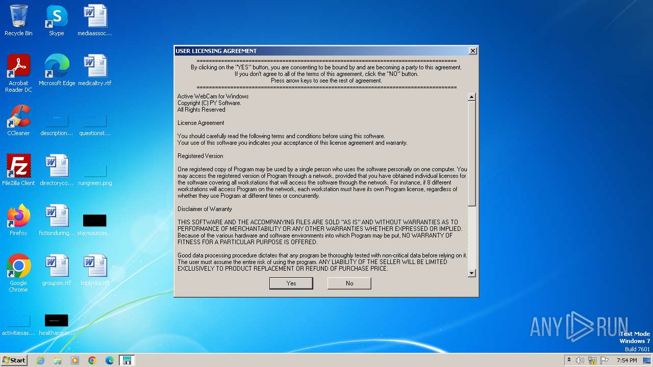Select the medicaltry.rtf file icon
The height and width of the screenshot is (367, 653).
point(95,70)
